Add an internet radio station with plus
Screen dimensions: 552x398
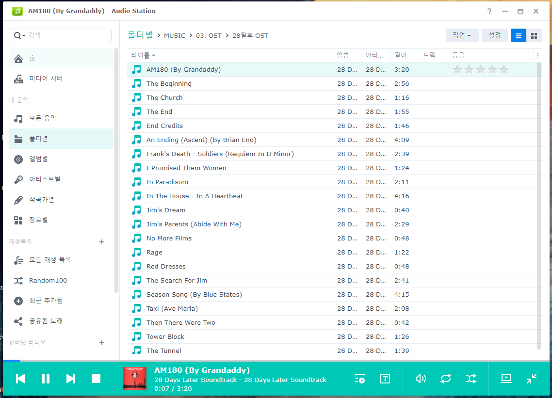102,343
